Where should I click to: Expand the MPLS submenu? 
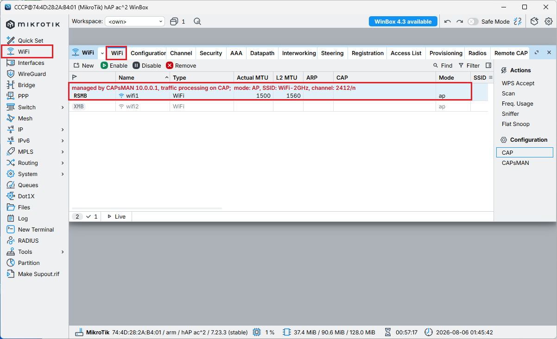tap(63, 152)
